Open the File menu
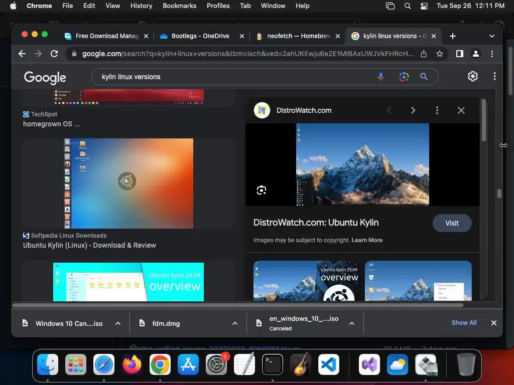The width and height of the screenshot is (514, 385). point(68,6)
